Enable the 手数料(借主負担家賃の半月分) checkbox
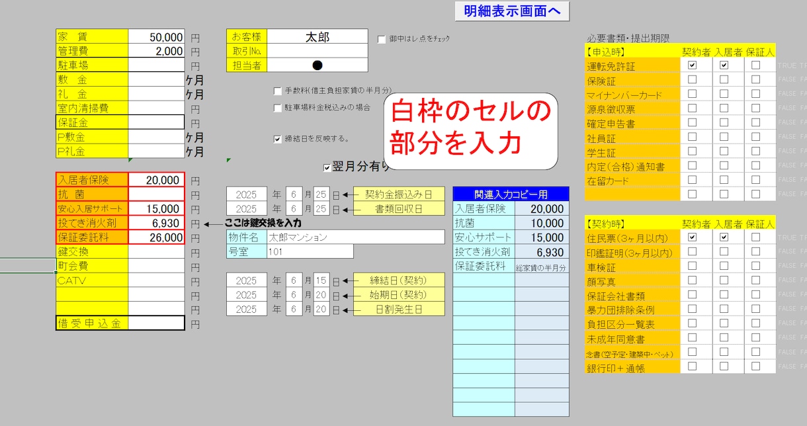This screenshot has width=807, height=426. [278, 91]
